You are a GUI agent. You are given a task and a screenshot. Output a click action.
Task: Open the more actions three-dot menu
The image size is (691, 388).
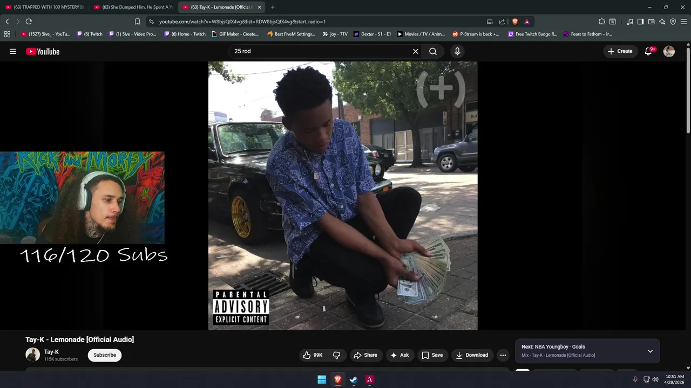[x=503, y=355]
